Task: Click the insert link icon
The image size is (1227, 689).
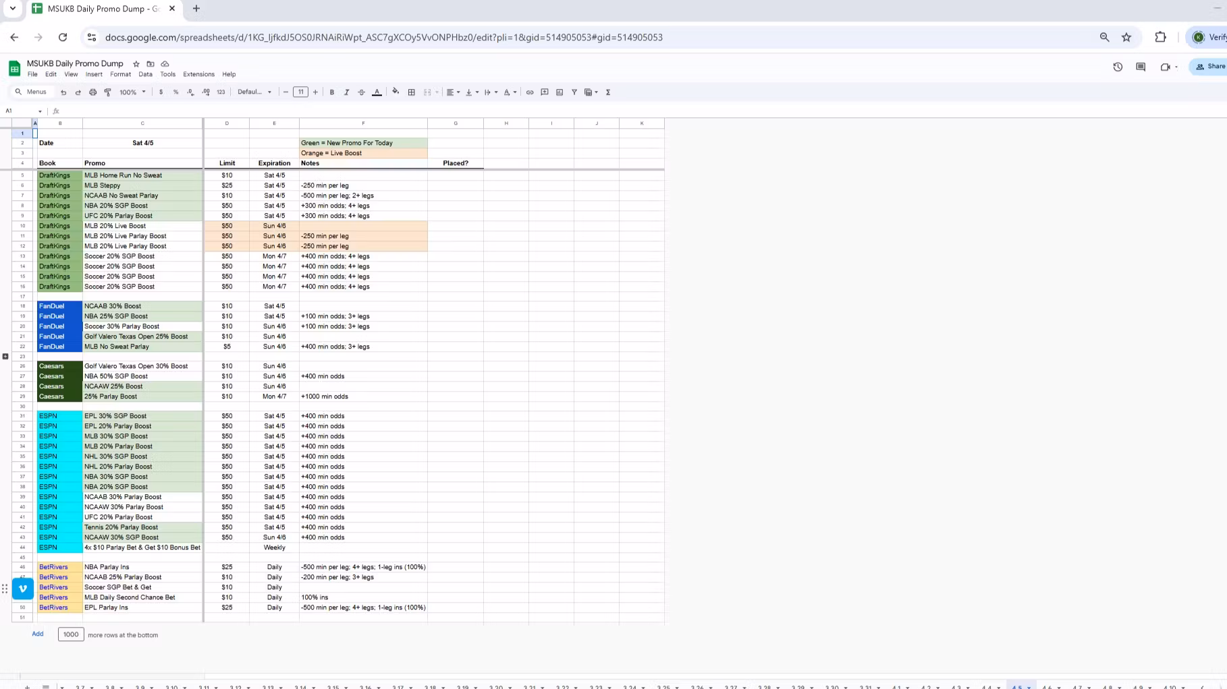Action: (x=530, y=92)
